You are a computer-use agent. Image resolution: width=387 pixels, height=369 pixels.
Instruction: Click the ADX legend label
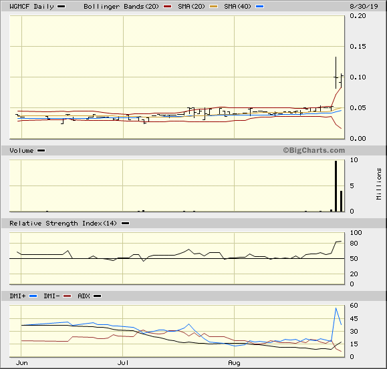pyautogui.click(x=84, y=296)
